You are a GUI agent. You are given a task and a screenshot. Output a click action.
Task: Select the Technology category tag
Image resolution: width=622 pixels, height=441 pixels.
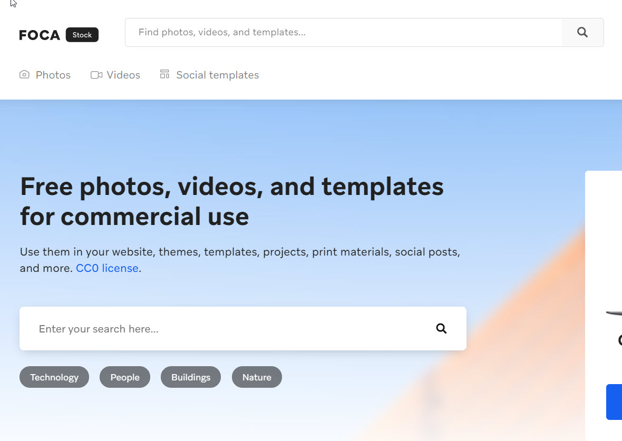click(54, 377)
